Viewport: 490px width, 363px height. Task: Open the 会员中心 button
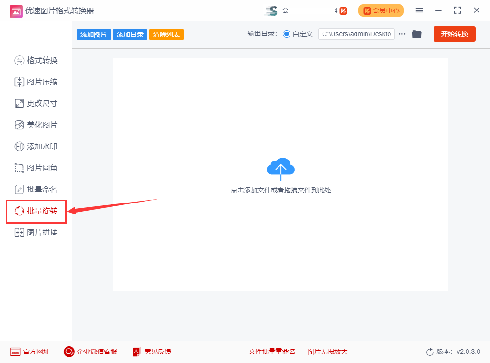pyautogui.click(x=381, y=11)
